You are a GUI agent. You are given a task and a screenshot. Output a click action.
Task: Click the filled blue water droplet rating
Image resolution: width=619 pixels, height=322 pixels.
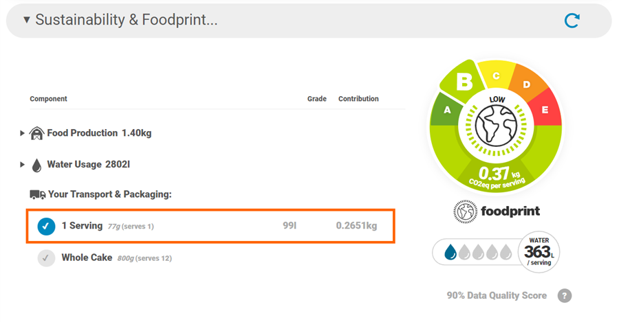pos(450,252)
